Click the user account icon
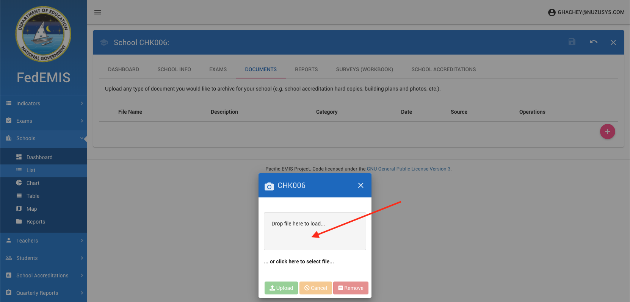 pyautogui.click(x=552, y=13)
